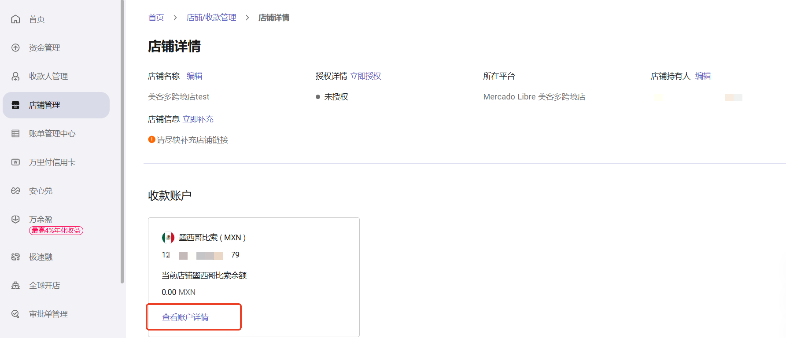Open 极速融 from the sidebar menu
The image size is (786, 338).
point(41,257)
